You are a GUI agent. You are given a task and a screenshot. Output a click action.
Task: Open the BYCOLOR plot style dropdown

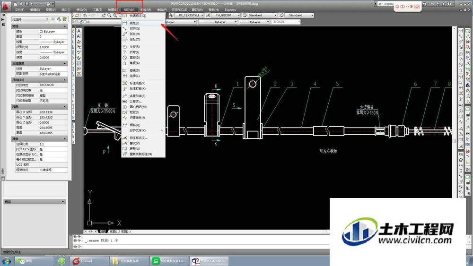click(286, 22)
